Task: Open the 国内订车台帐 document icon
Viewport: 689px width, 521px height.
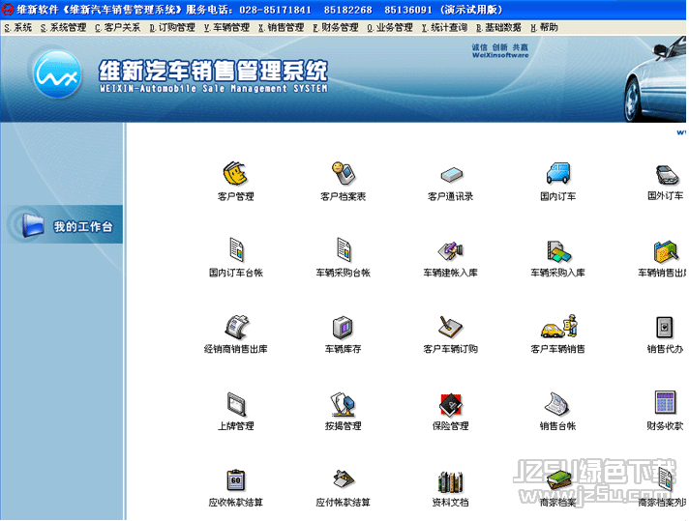Action: [x=236, y=249]
